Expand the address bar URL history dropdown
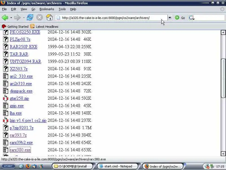Viewport: 226px width, 170px height. pyautogui.click(x=170, y=18)
